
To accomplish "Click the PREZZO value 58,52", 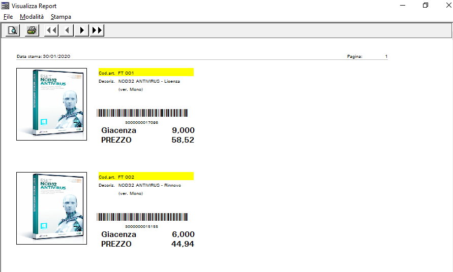I will [183, 140].
